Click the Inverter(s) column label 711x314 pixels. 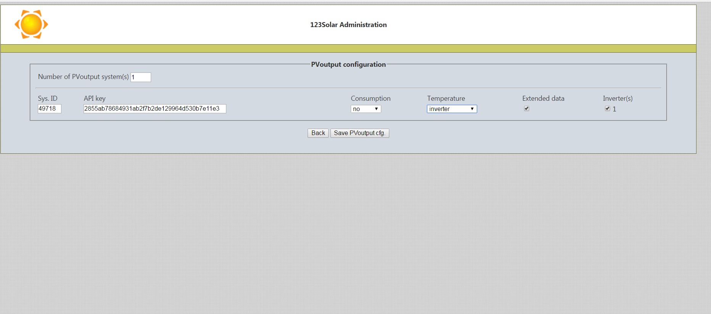pos(618,98)
